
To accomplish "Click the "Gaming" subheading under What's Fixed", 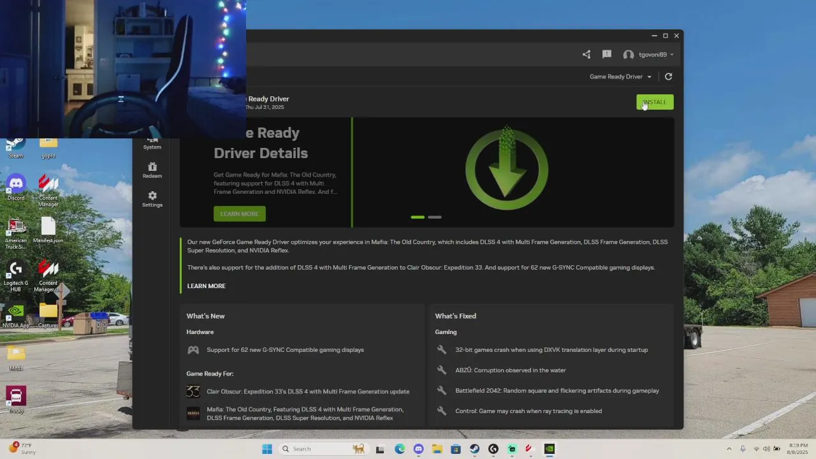I will tap(446, 332).
